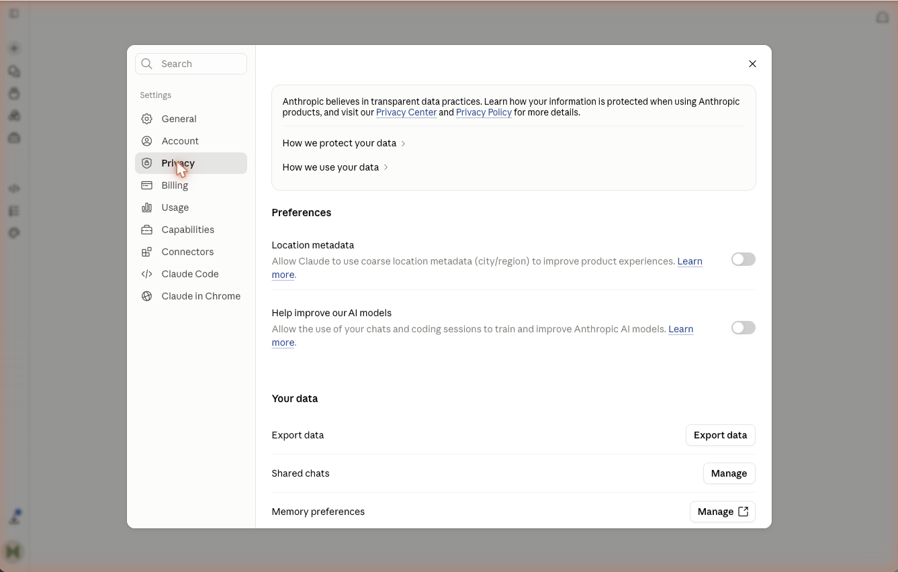The width and height of the screenshot is (898, 572).
Task: Click the globe icon beside Claude in Chrome
Action: pos(146,296)
